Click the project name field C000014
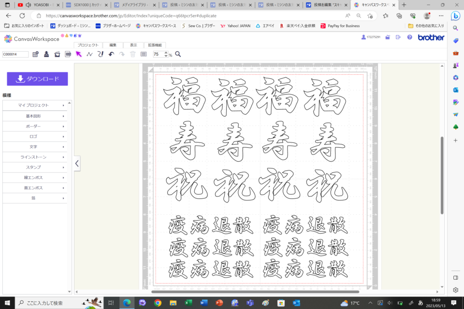Viewport: 464px width, 309px height. 15,55
